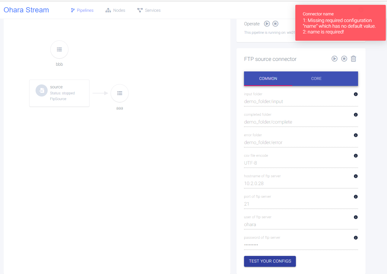Viewport: 387px width, 274px height.
Task: Show info for hostname of ftp server
Action: pyautogui.click(x=356, y=176)
